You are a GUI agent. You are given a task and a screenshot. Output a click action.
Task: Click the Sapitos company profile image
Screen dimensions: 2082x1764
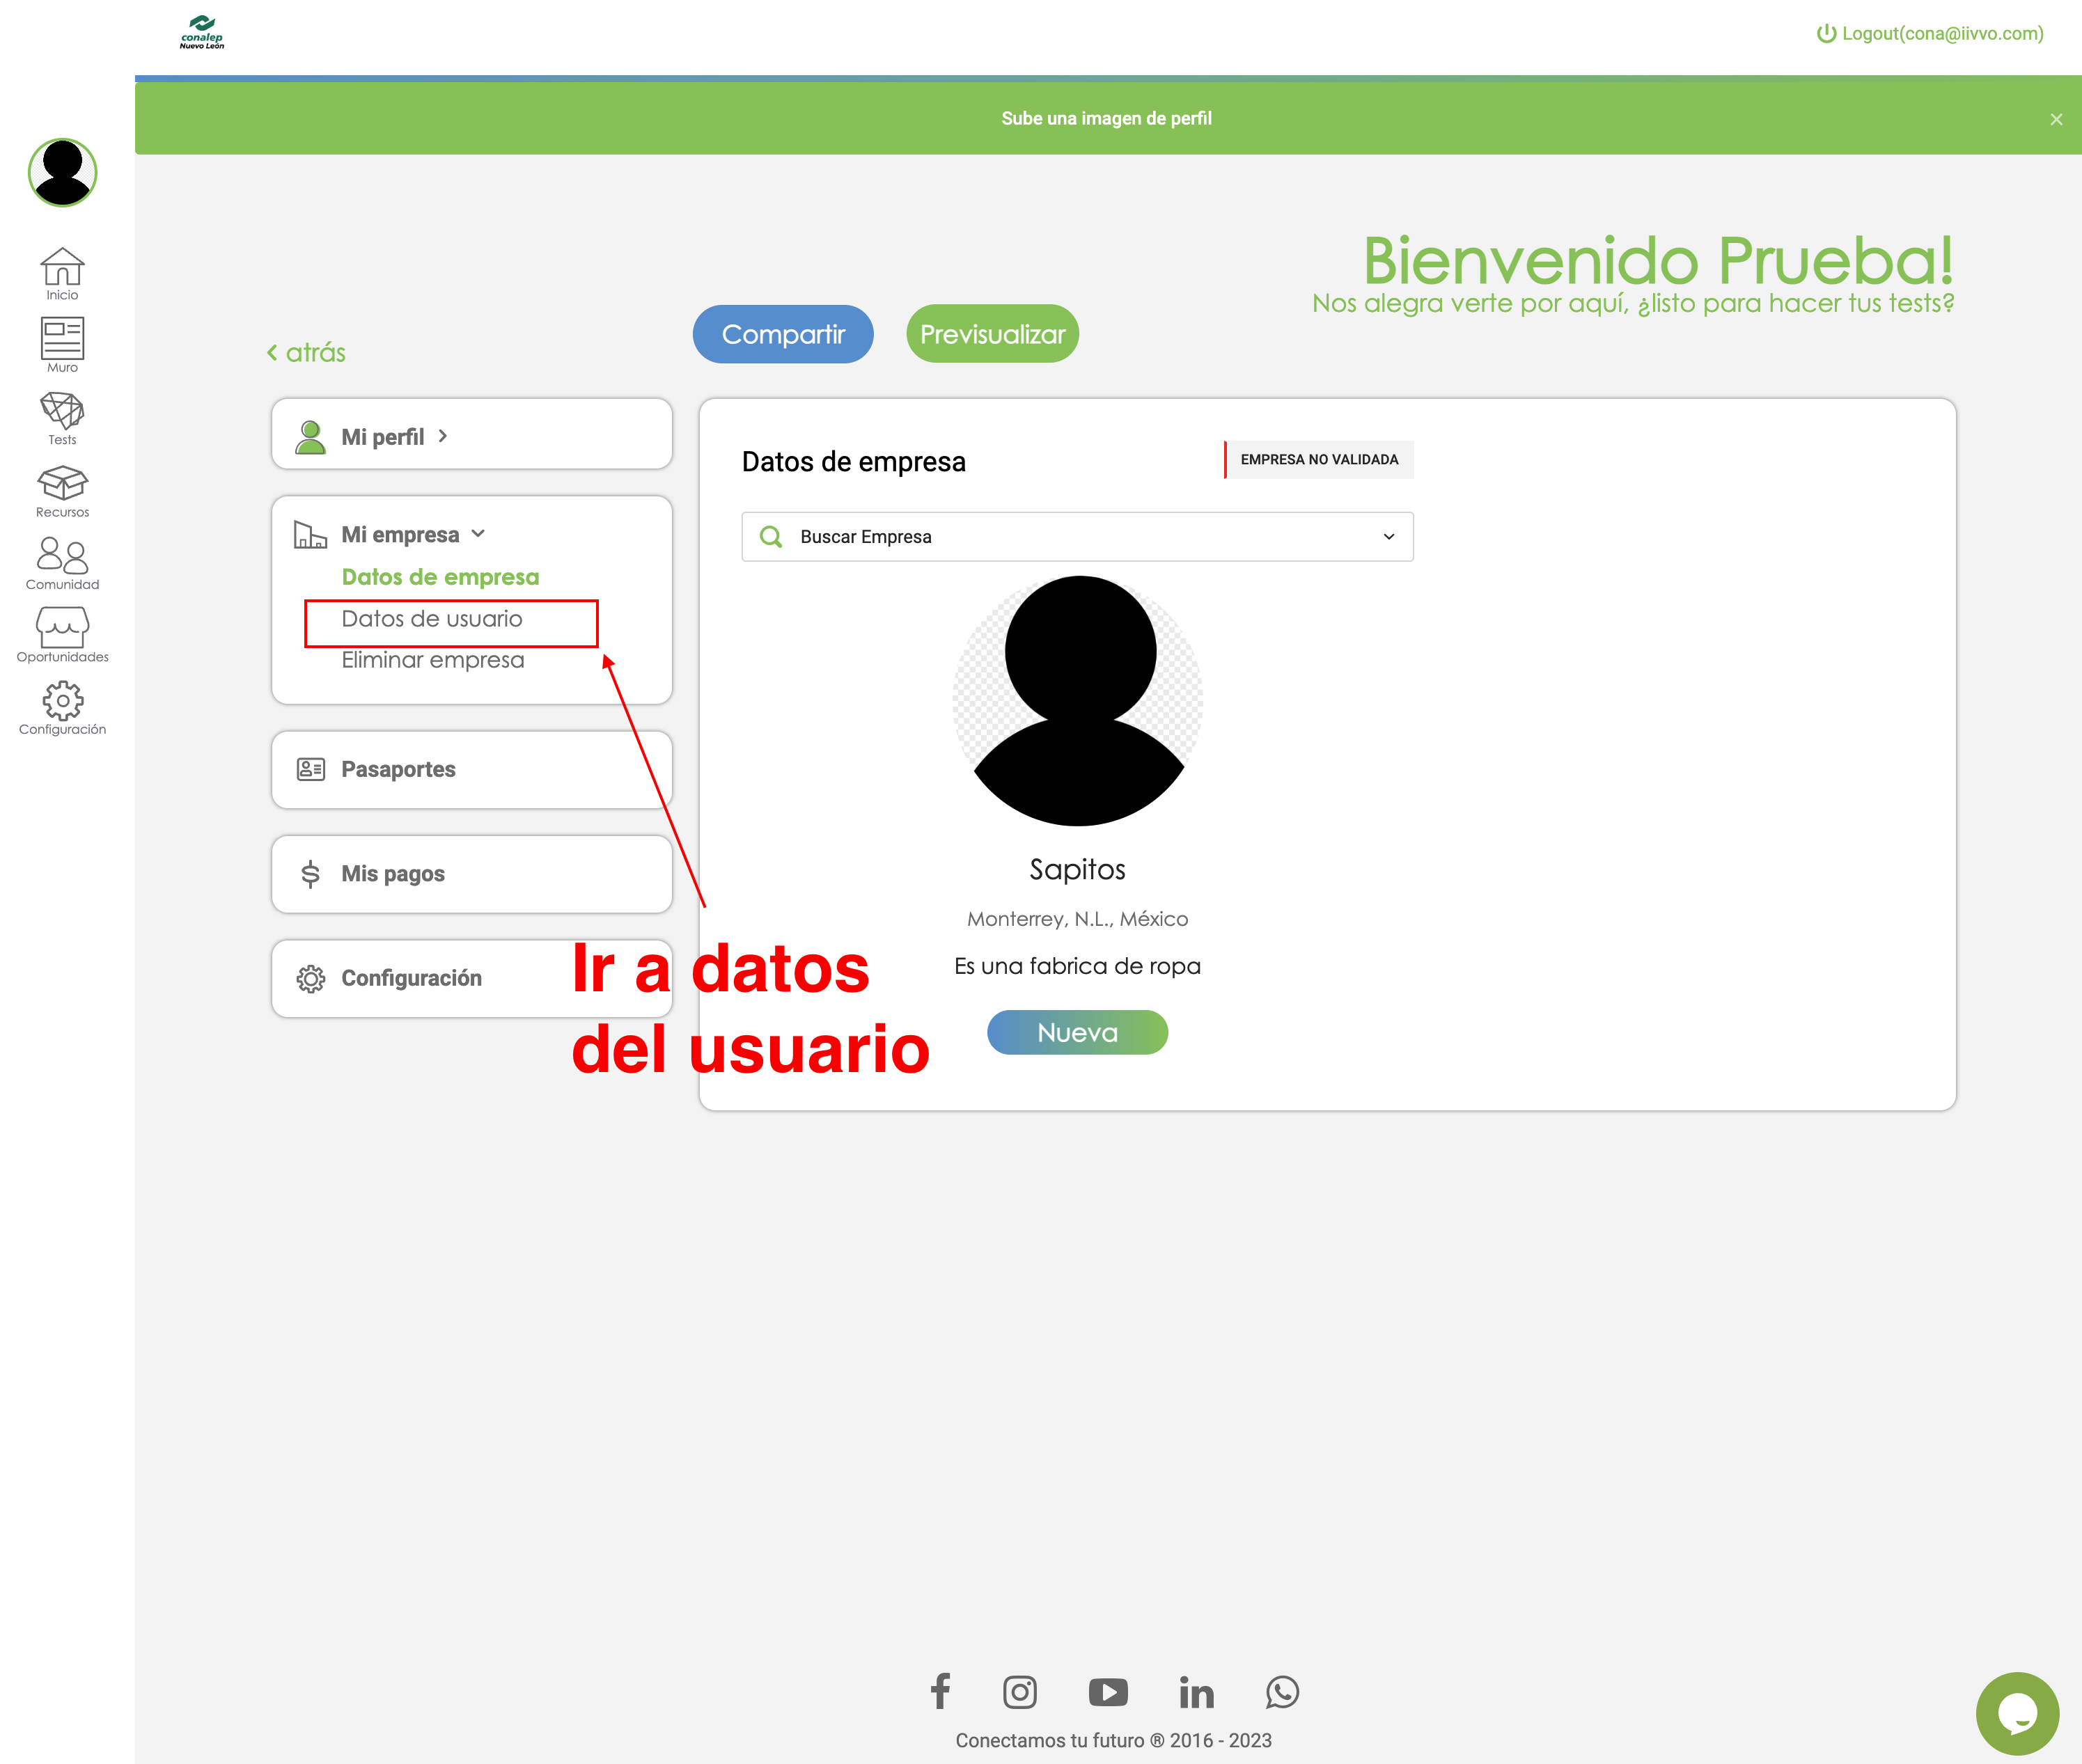[x=1078, y=700]
